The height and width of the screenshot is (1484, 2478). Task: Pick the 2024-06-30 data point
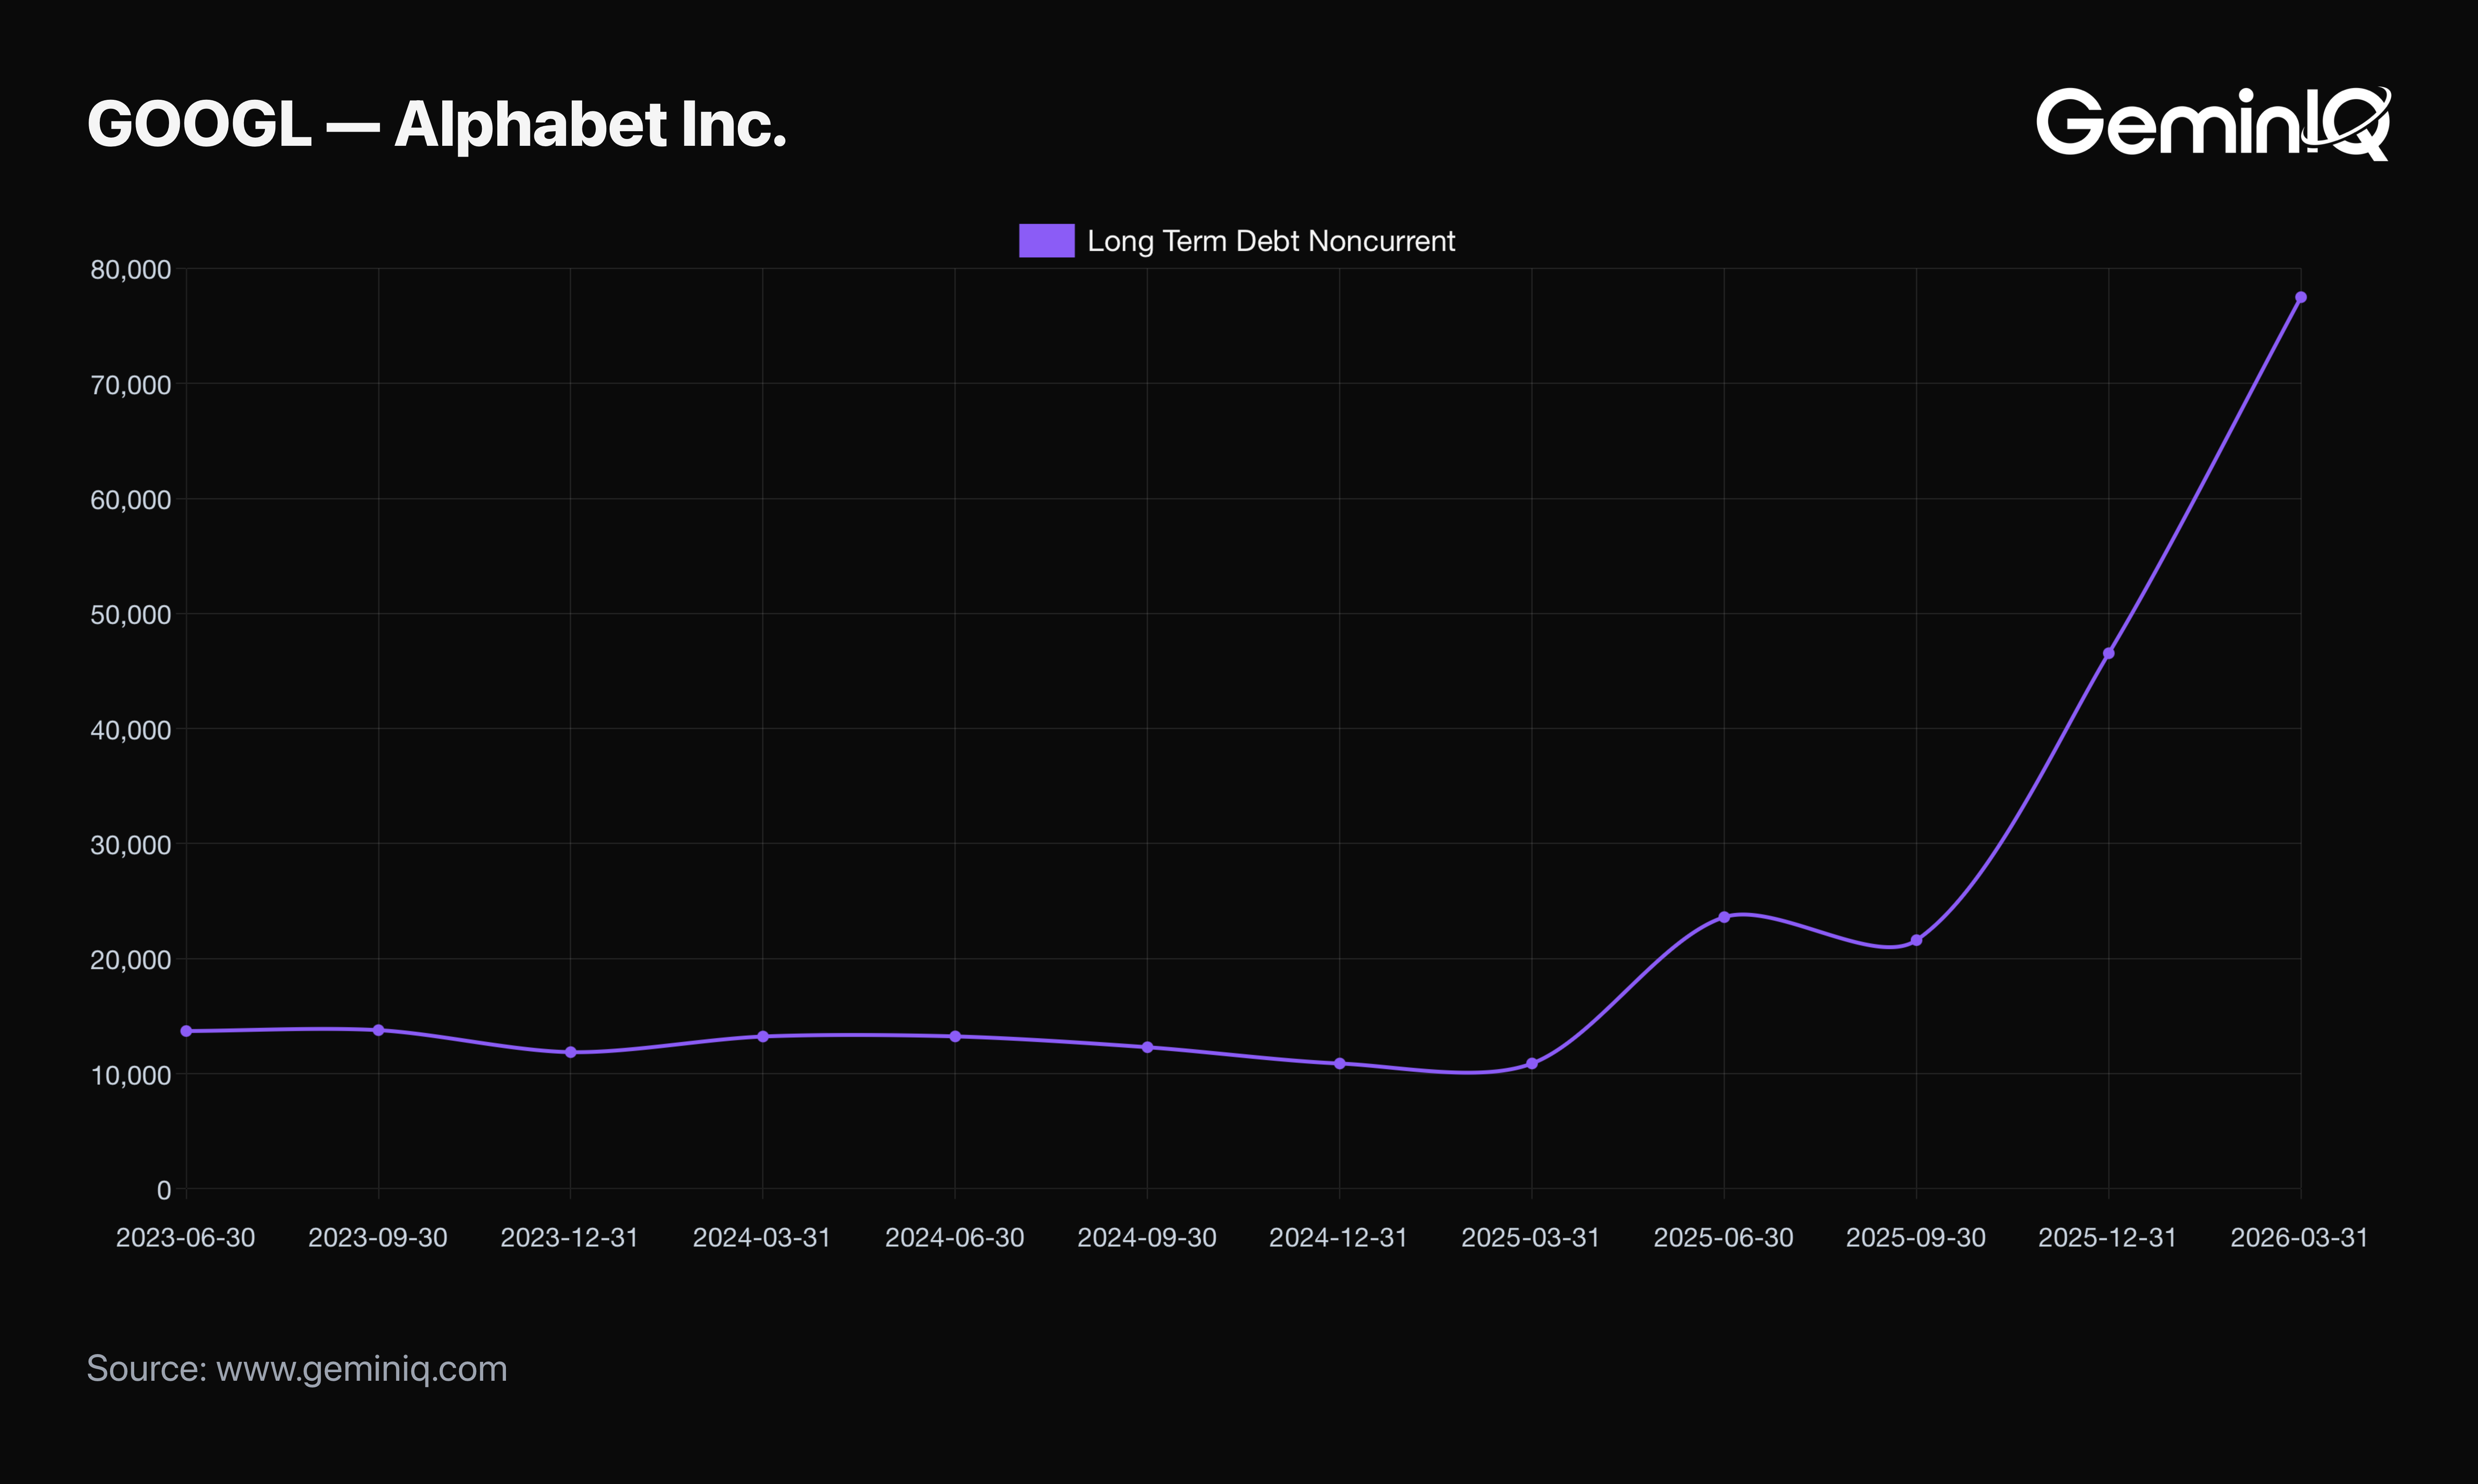point(955,1036)
